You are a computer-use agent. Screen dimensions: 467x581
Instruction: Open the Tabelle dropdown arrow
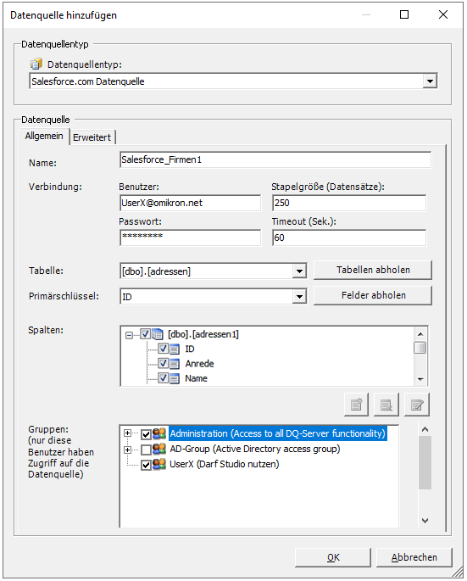click(299, 271)
